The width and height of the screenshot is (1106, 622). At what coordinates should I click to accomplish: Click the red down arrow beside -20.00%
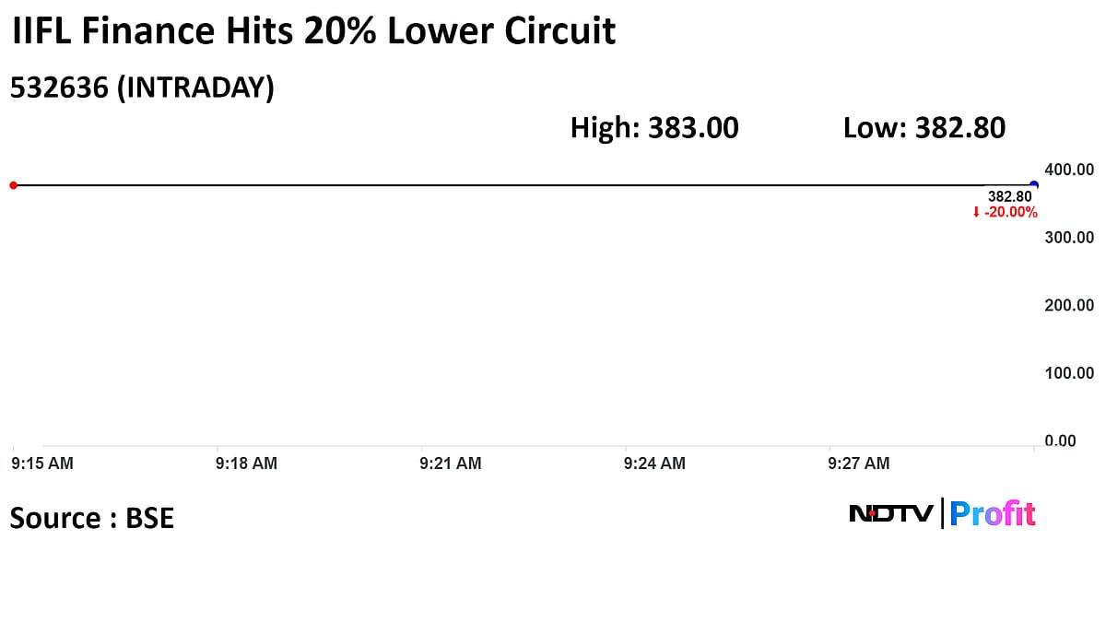[976, 213]
